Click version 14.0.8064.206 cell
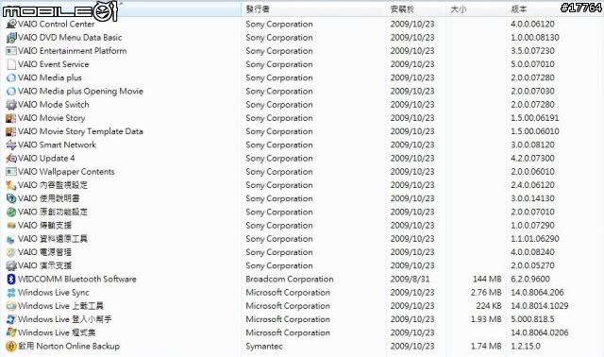Viewport: 604px width, 357px height. point(537,293)
